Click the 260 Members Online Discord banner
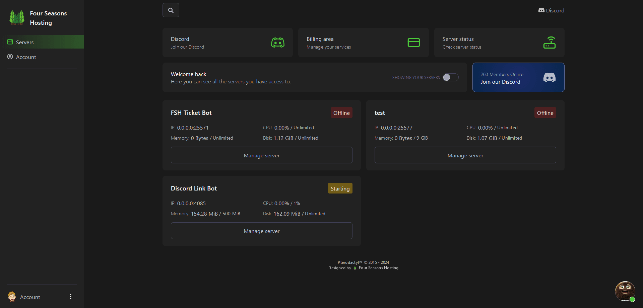This screenshot has height=308, width=643. pos(518,77)
